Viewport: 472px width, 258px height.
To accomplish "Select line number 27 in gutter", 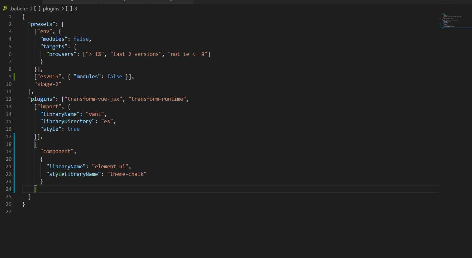I will click(9, 211).
